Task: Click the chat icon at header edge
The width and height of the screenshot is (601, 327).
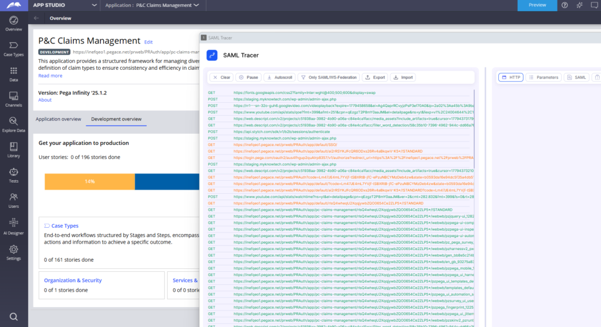Action: 595,5
